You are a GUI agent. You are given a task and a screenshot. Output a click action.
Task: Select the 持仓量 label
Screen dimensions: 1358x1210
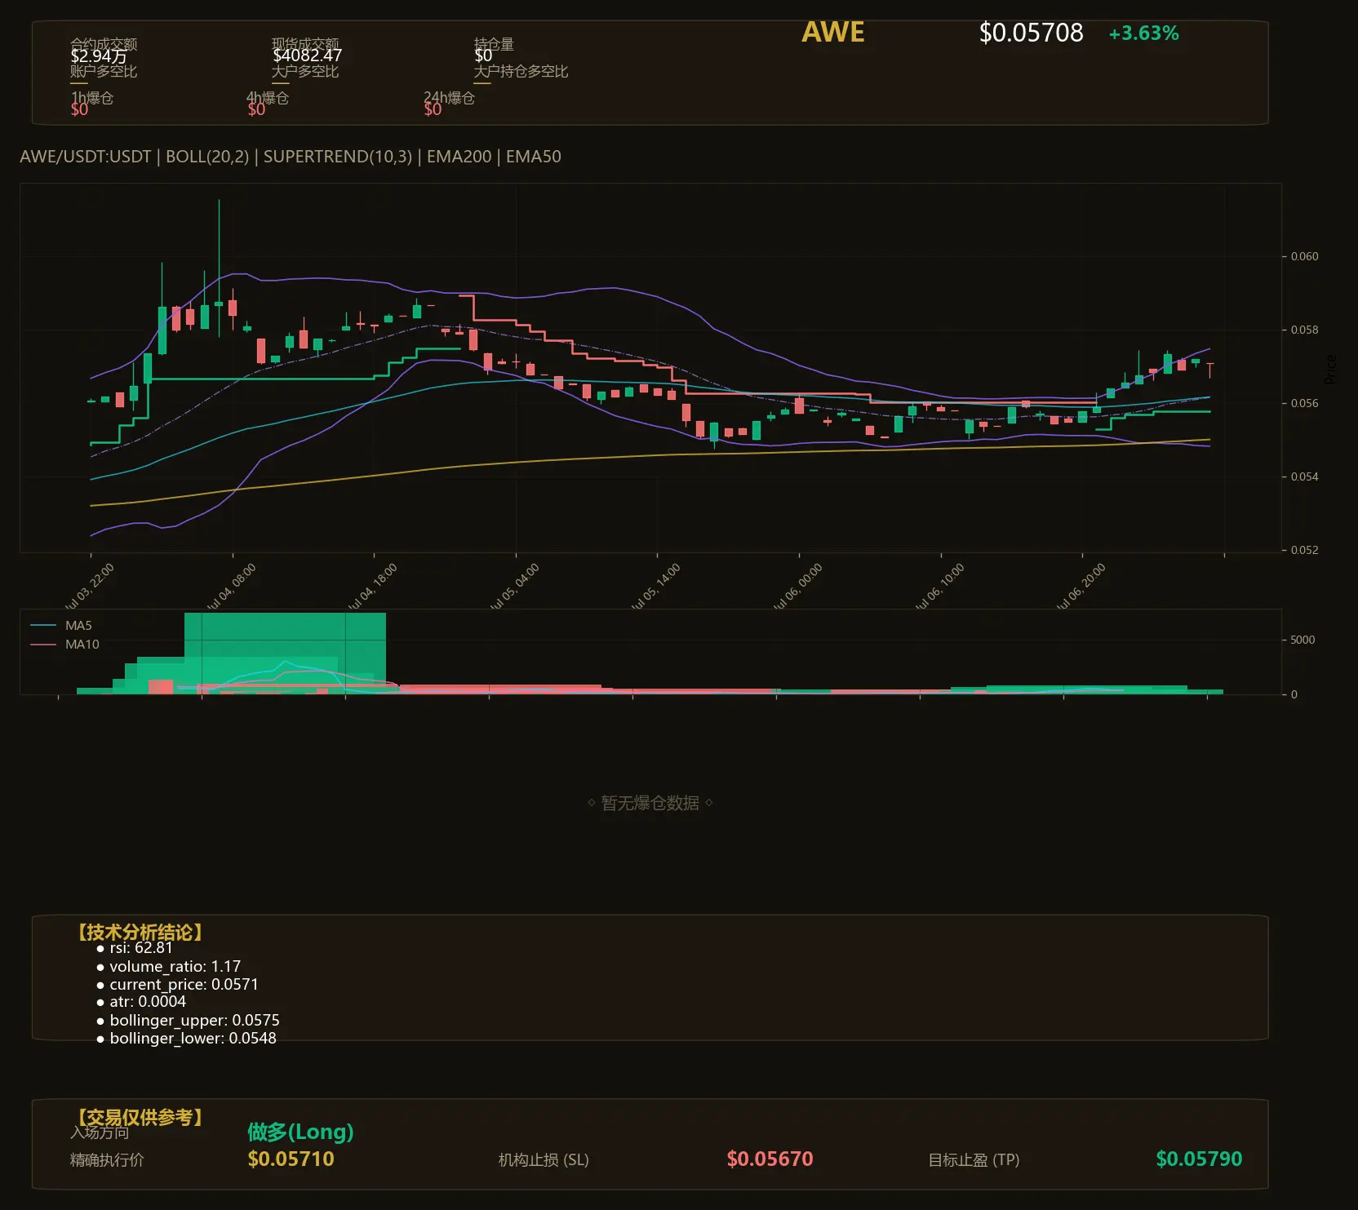(494, 43)
